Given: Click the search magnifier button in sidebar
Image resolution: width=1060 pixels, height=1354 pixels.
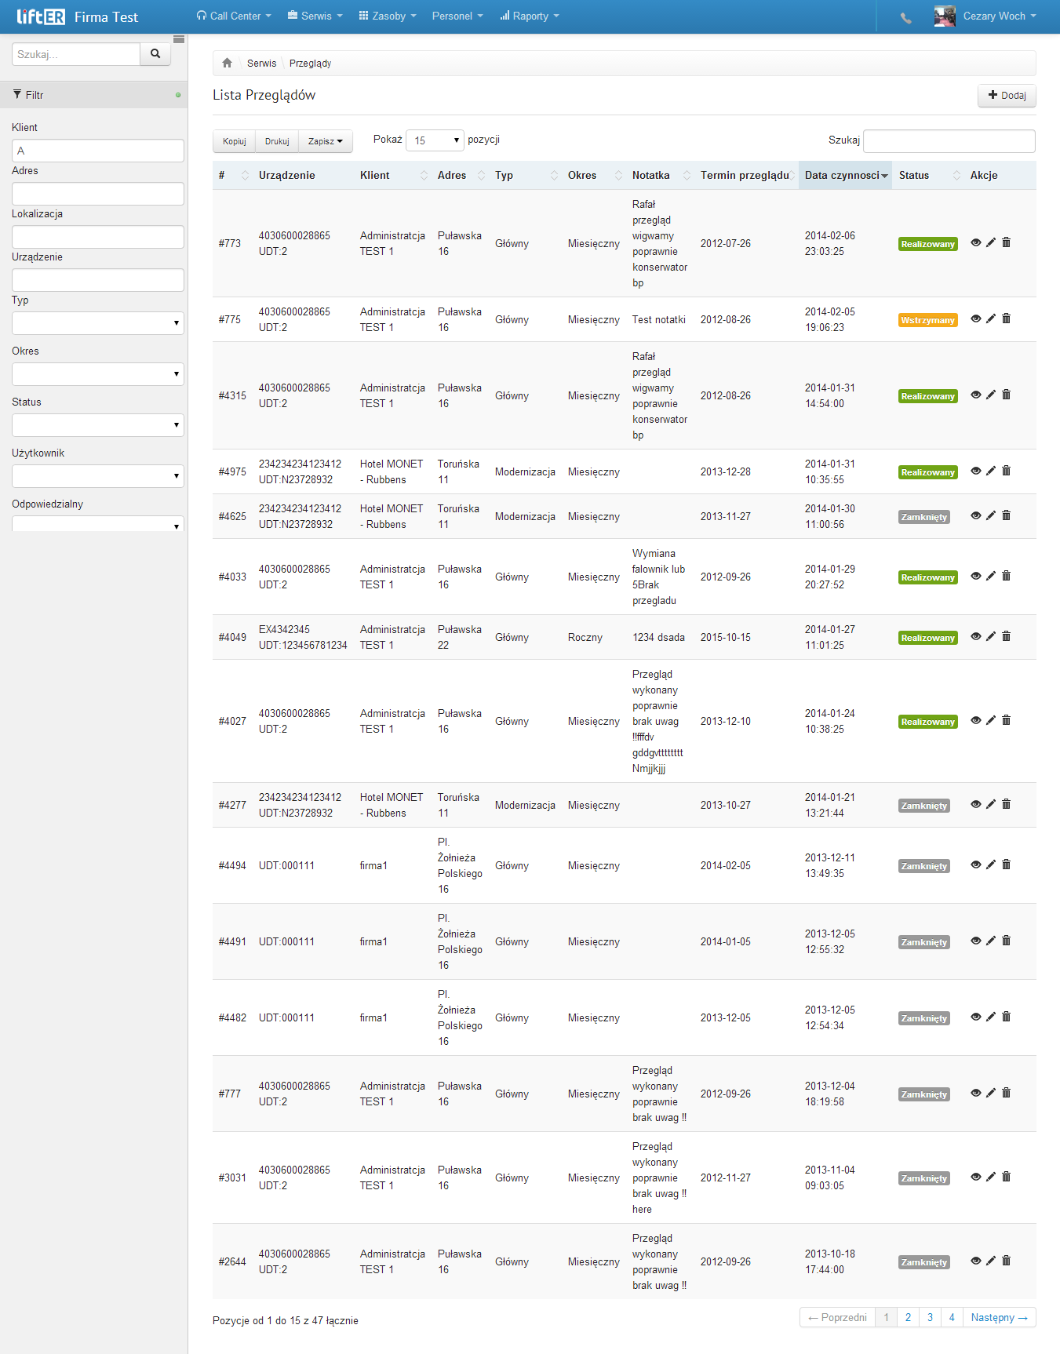Looking at the screenshot, I should coord(155,54).
